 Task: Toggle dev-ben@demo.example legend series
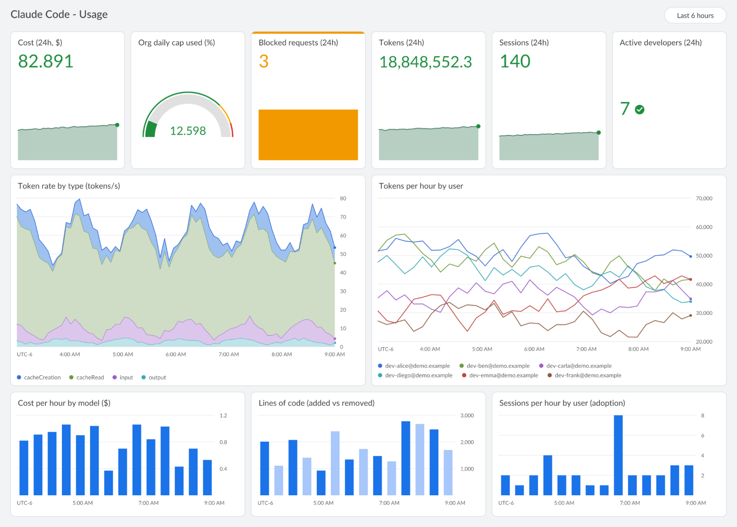click(494, 366)
